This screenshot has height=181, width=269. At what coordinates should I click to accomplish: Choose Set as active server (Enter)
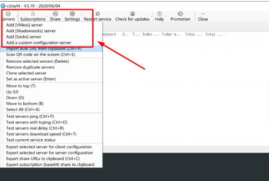click(x=52, y=79)
